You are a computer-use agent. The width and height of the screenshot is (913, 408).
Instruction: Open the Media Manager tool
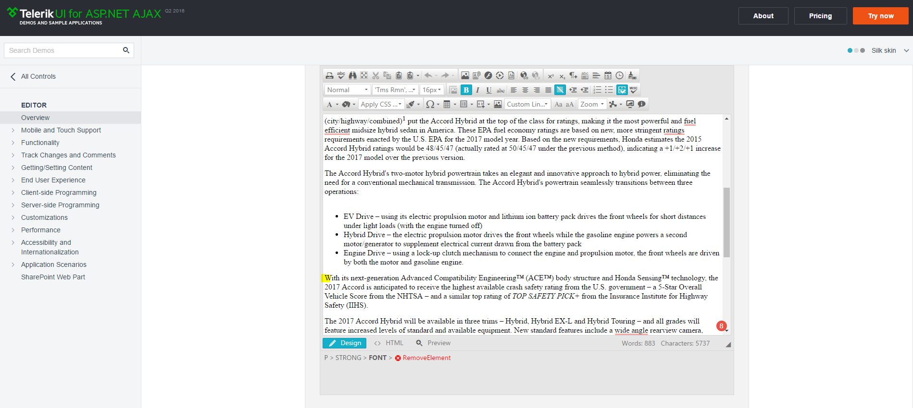point(500,75)
